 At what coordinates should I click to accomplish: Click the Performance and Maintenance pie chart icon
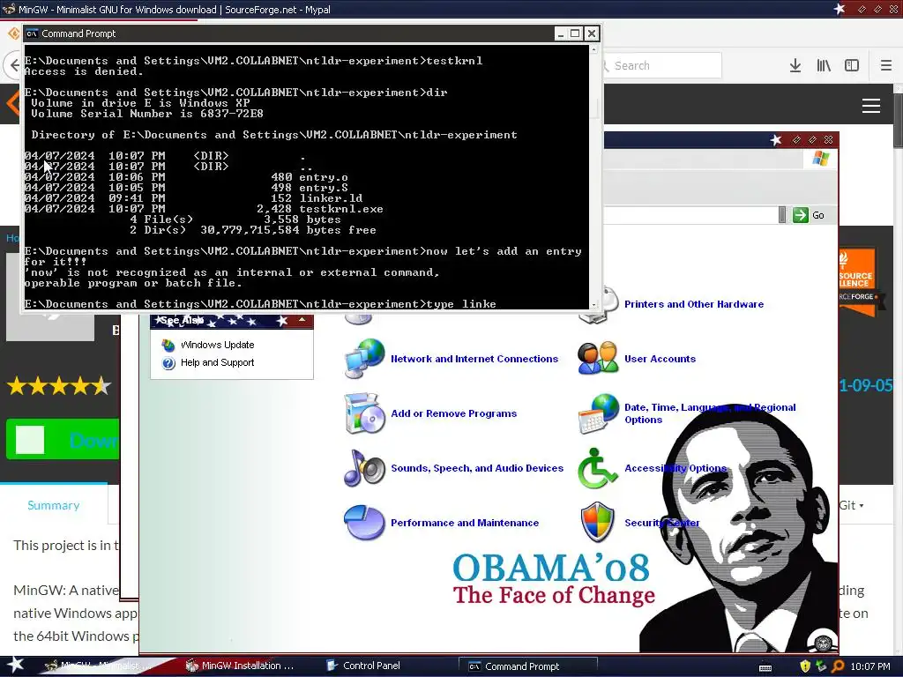[x=364, y=523]
